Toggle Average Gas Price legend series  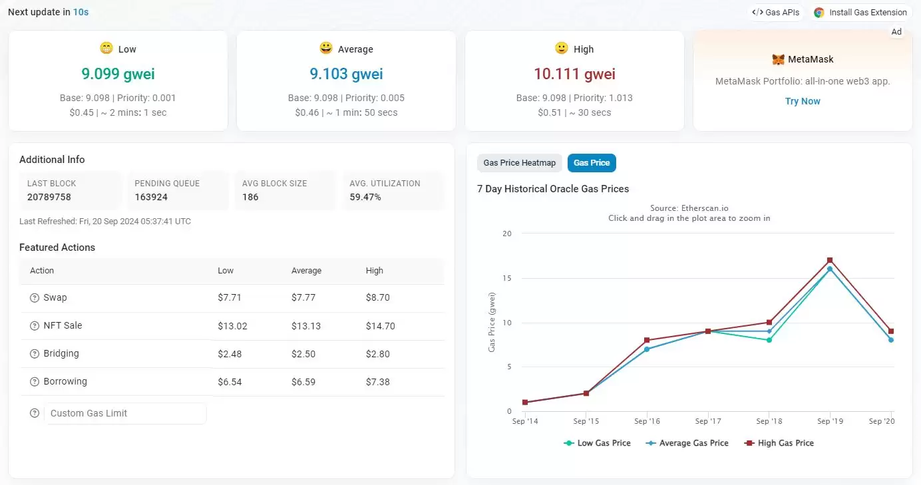[x=687, y=443]
